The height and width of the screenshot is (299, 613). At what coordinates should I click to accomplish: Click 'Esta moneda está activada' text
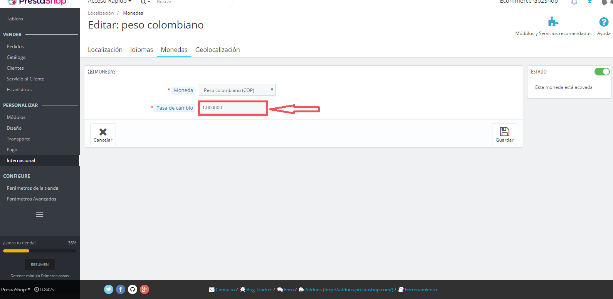[x=564, y=87]
